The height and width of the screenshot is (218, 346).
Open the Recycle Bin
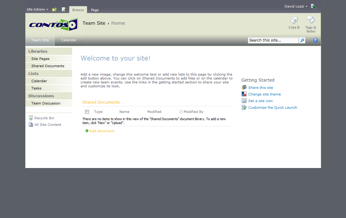(44, 118)
